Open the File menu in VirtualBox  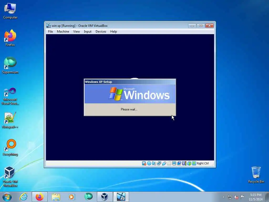pyautogui.click(x=50, y=32)
